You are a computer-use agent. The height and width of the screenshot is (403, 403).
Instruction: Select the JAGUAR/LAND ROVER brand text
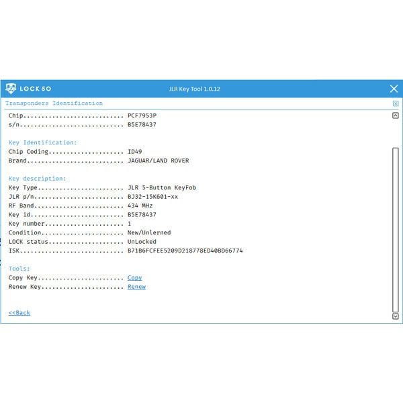pyautogui.click(x=158, y=161)
